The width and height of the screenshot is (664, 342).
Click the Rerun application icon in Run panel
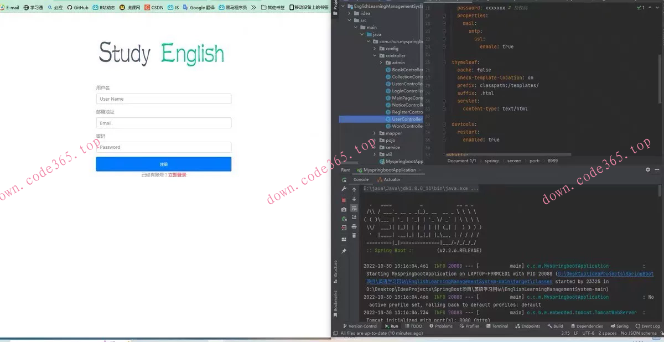coord(344,180)
